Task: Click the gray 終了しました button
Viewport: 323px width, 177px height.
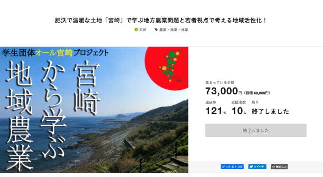Action: (256, 130)
